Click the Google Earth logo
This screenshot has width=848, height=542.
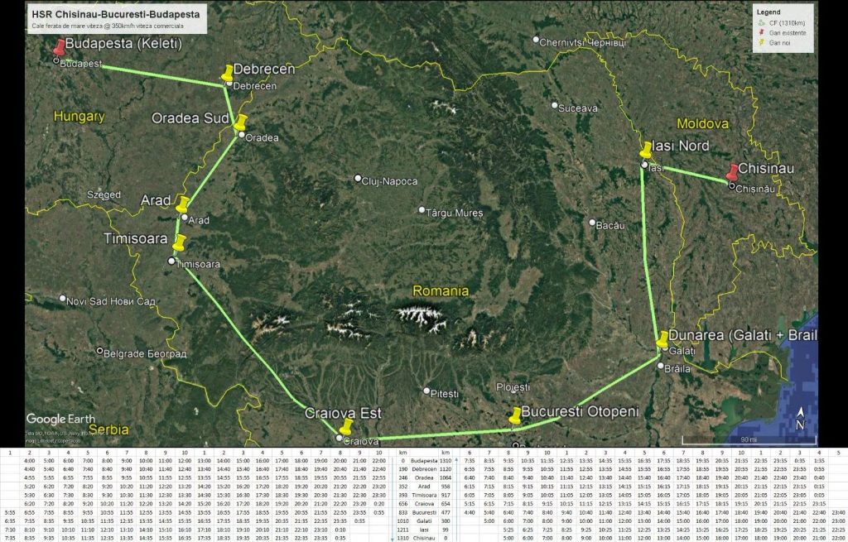(x=60, y=420)
